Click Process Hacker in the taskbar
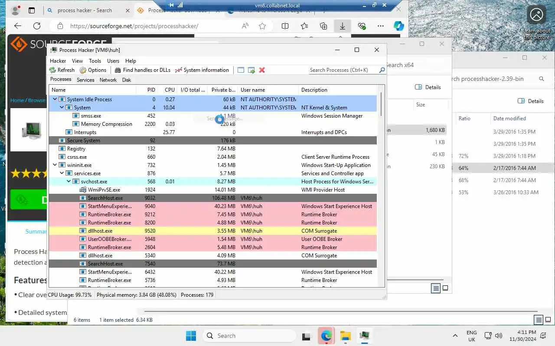 [364, 336]
